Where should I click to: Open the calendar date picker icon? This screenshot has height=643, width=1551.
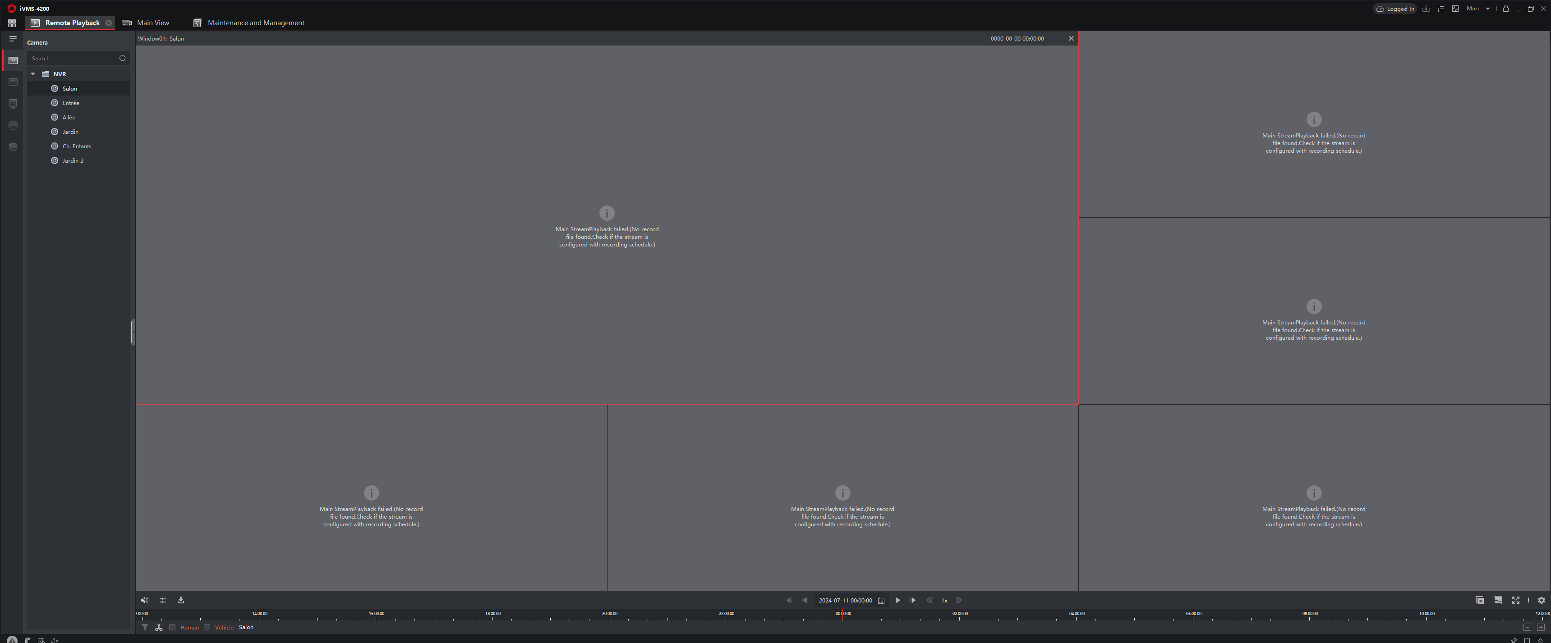point(881,600)
